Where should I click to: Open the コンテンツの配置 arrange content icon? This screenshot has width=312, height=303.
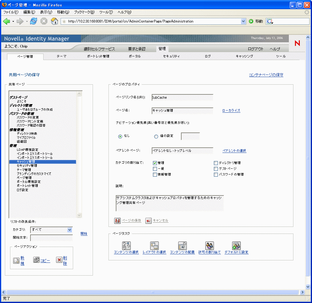182,246
